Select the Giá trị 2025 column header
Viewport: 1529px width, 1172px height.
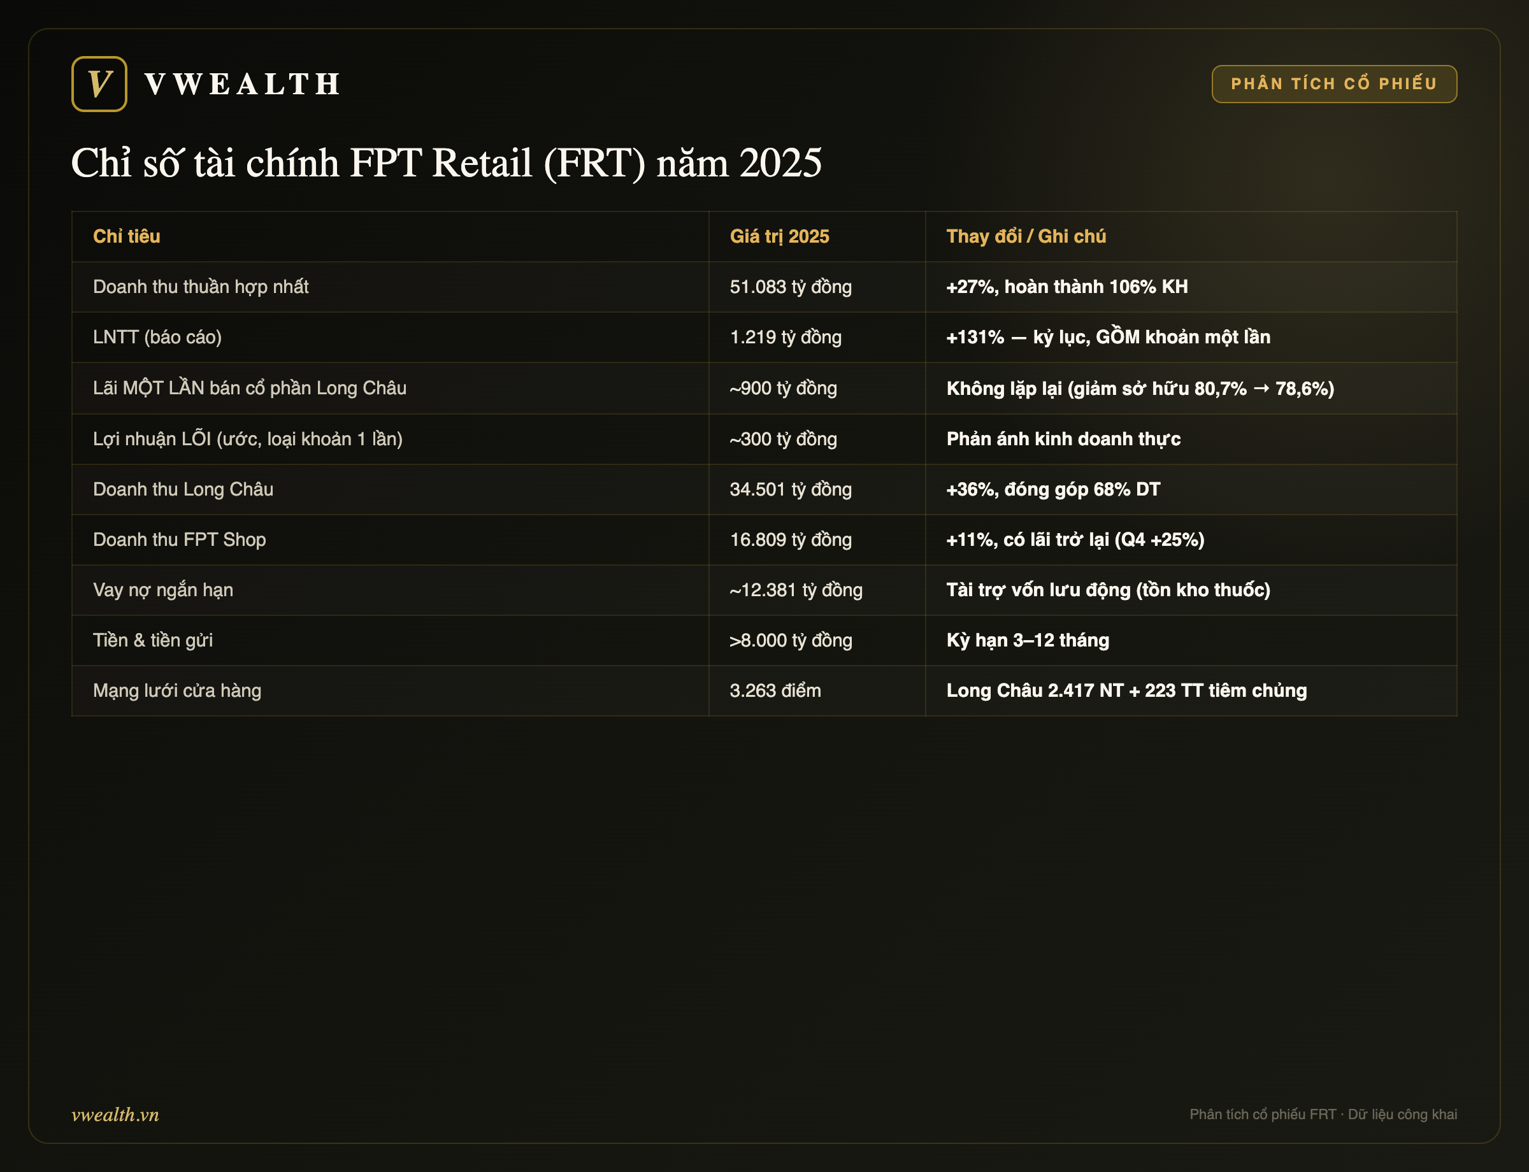779,236
